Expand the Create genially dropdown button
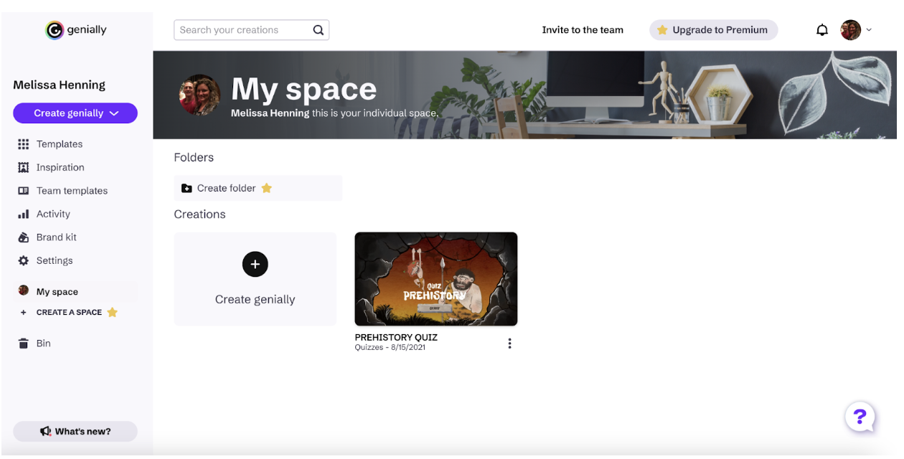This screenshot has width=904, height=459. coord(75,113)
